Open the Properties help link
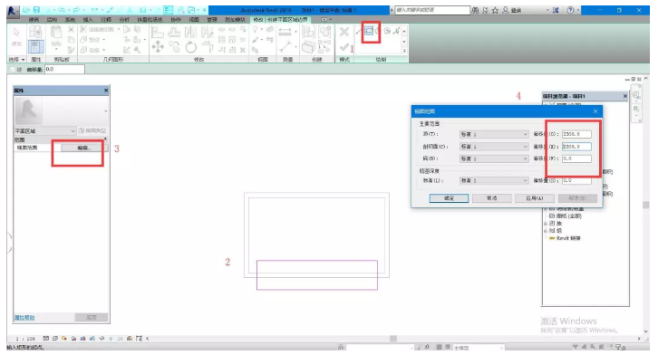Viewport: 658px width, 355px height. [x=24, y=318]
